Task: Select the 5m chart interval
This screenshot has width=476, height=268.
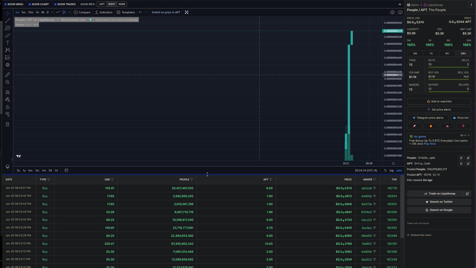Action: [23, 12]
